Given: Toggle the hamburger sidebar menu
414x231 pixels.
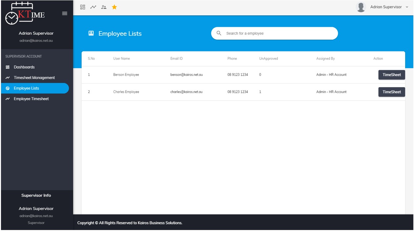Looking at the screenshot, I should click(65, 13).
